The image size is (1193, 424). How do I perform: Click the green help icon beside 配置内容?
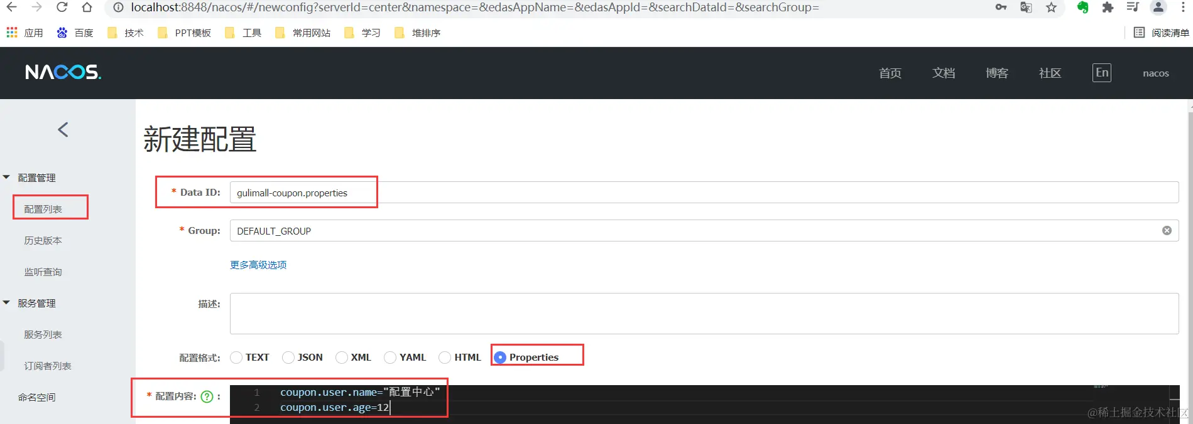coord(207,396)
